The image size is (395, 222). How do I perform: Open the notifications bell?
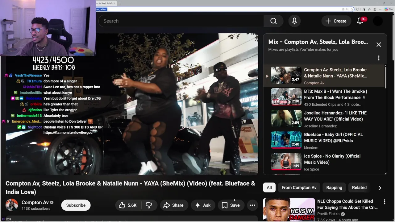click(360, 21)
